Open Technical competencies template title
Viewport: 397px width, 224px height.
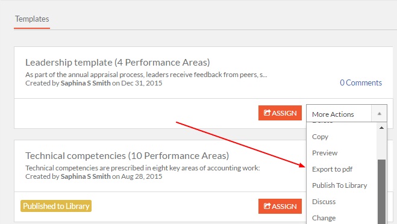pyautogui.click(x=127, y=156)
